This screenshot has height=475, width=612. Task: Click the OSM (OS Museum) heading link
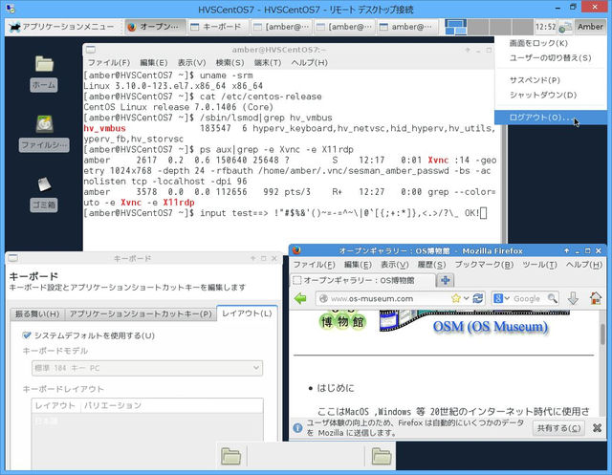491,327
